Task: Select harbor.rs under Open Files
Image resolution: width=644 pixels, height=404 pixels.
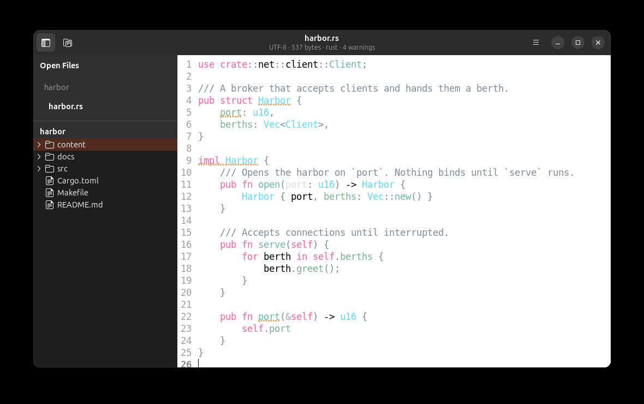Action: (65, 106)
